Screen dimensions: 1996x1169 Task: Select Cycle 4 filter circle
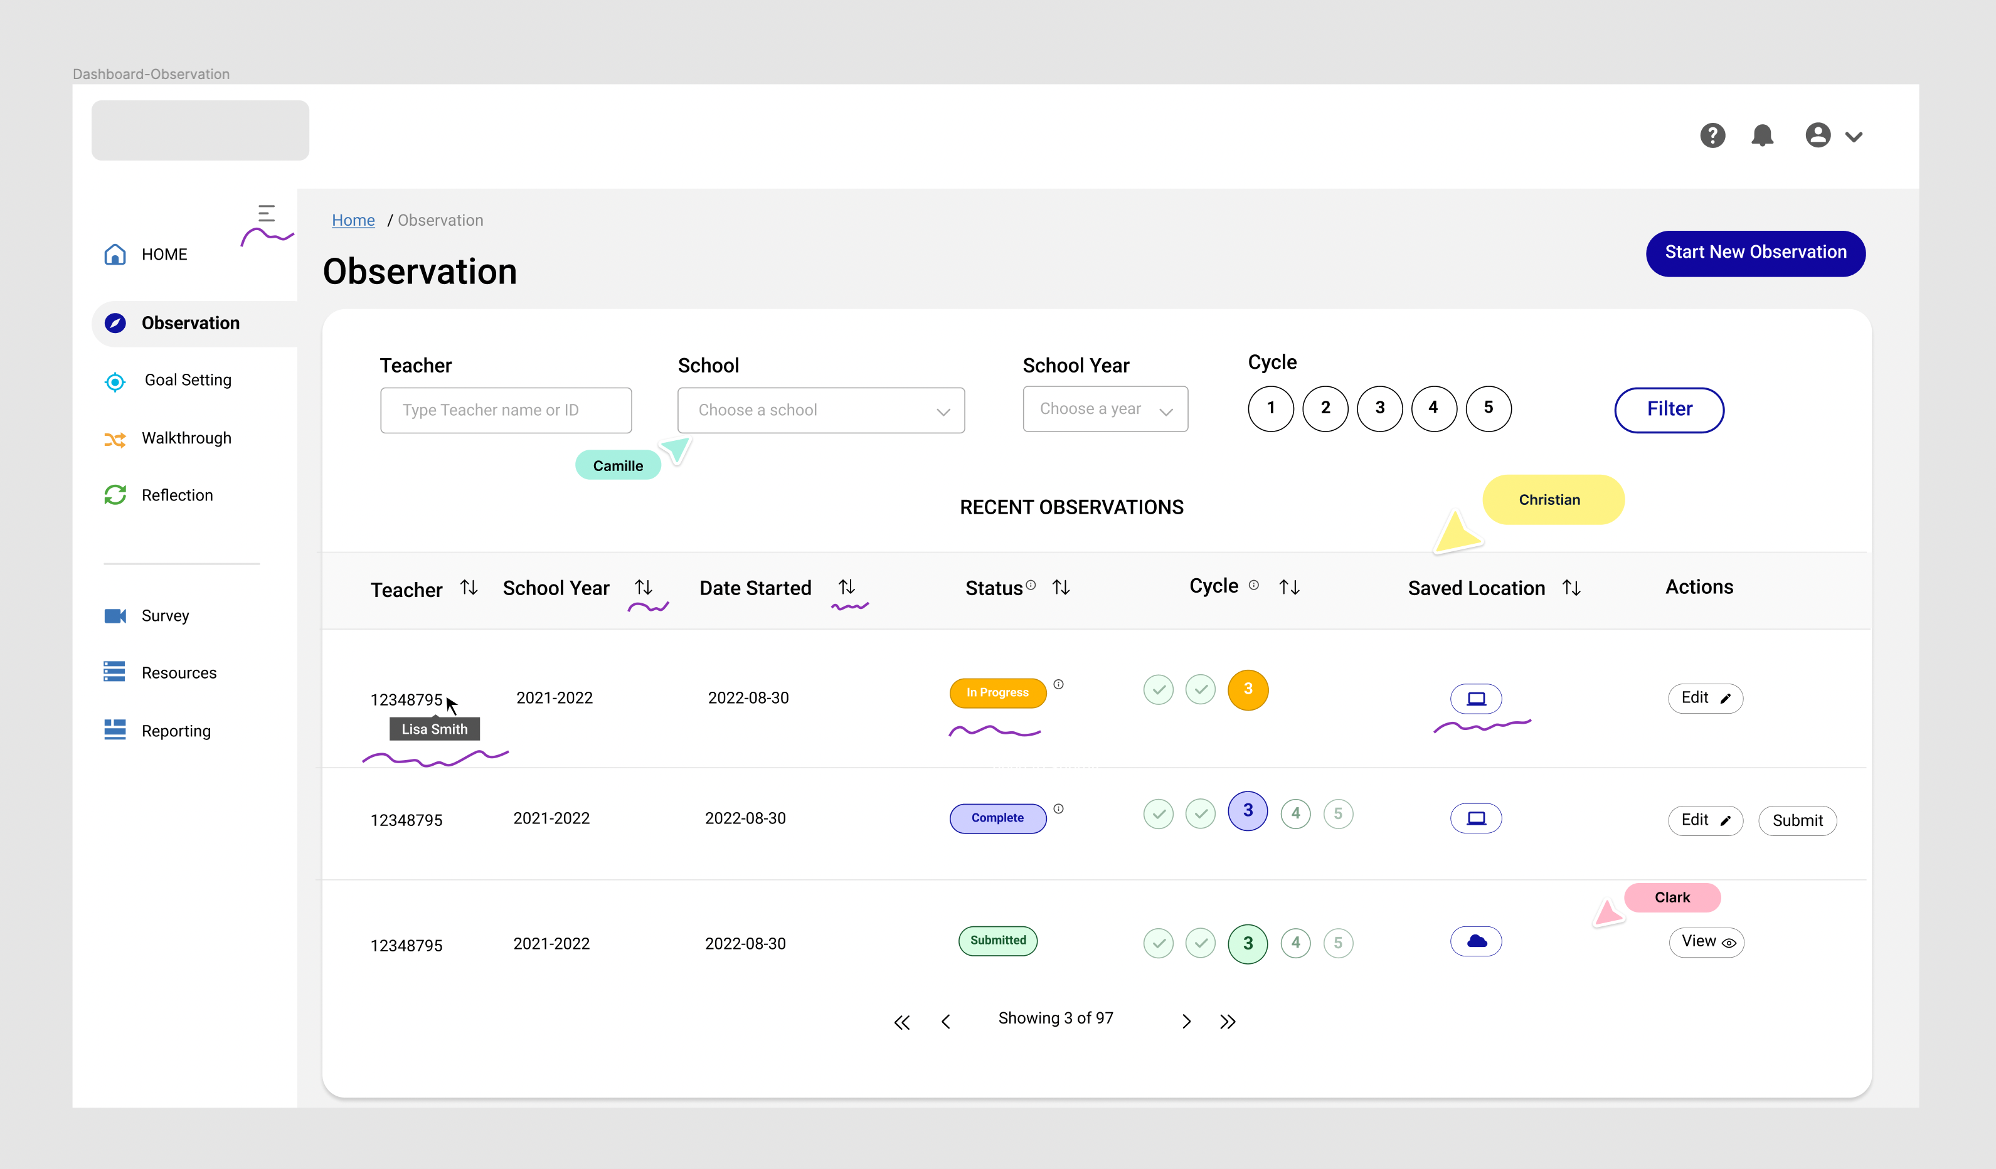point(1433,409)
